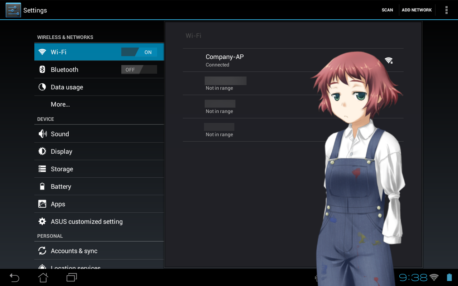Open Apps settings
Viewport: 458px width, 286px height.
[99, 204]
